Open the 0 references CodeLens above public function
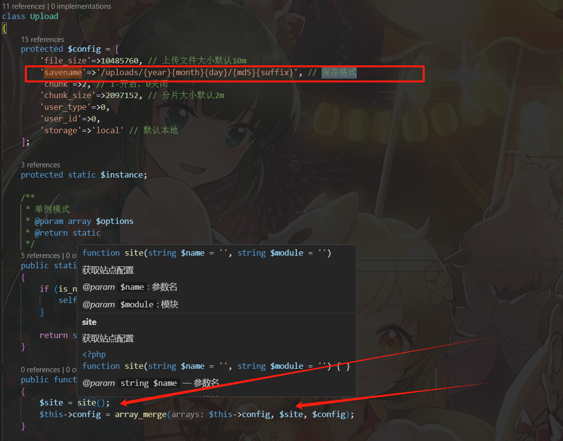Viewport: 563px width, 441px height. pyautogui.click(x=40, y=370)
